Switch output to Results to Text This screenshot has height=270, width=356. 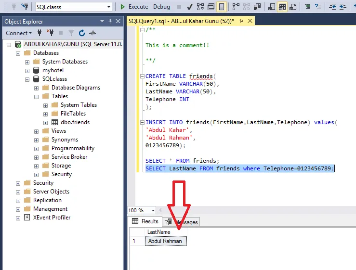coord(272,7)
